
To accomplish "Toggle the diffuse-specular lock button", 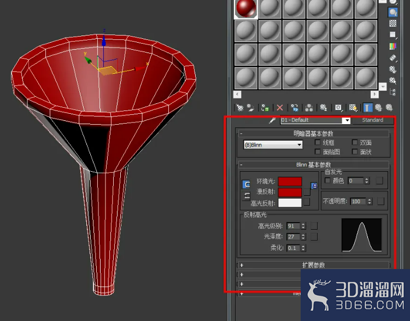I will pos(247,196).
